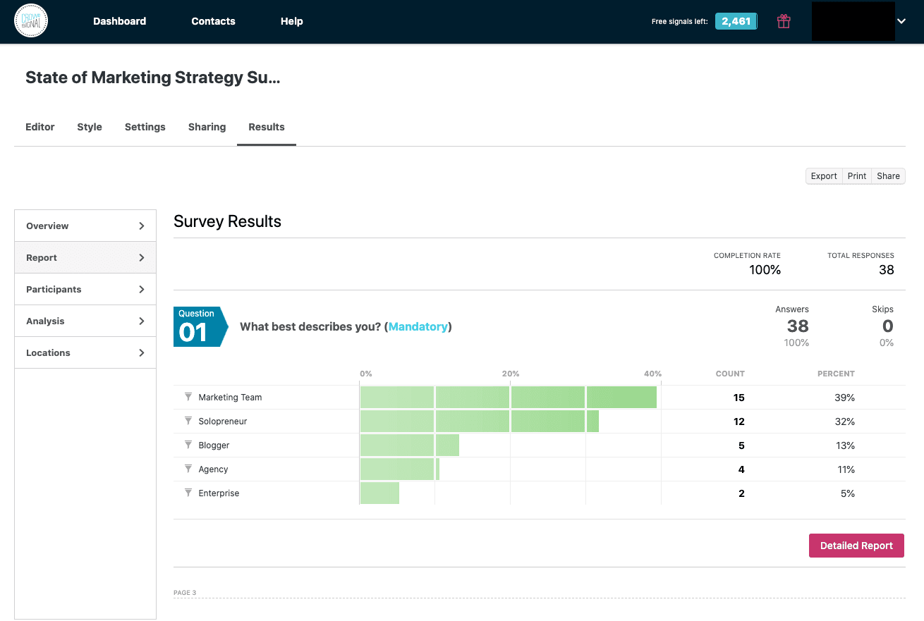Open Contacts in top navigation
924x621 pixels.
point(213,21)
